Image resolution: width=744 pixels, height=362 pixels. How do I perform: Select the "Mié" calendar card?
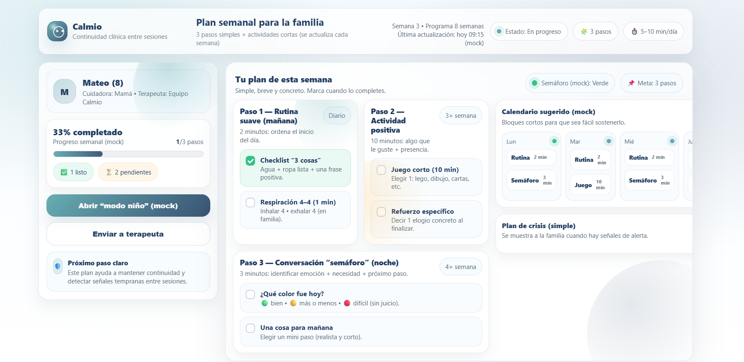pos(649,166)
